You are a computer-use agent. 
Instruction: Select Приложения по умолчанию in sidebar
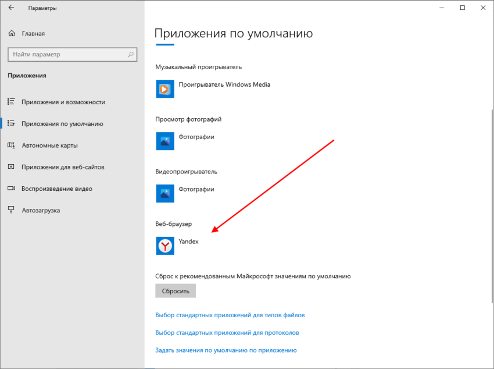click(x=62, y=123)
